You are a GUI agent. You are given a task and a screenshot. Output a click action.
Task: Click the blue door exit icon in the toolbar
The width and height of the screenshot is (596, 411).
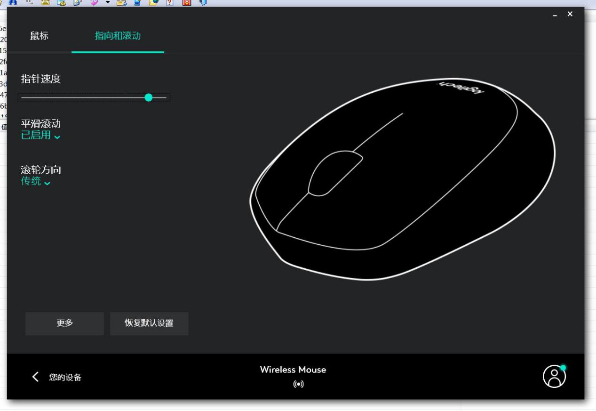click(203, 2)
